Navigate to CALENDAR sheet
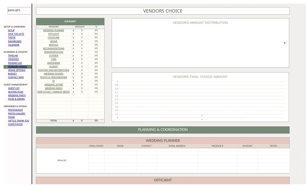Viewport: 306px width, 188px height. [x=14, y=45]
